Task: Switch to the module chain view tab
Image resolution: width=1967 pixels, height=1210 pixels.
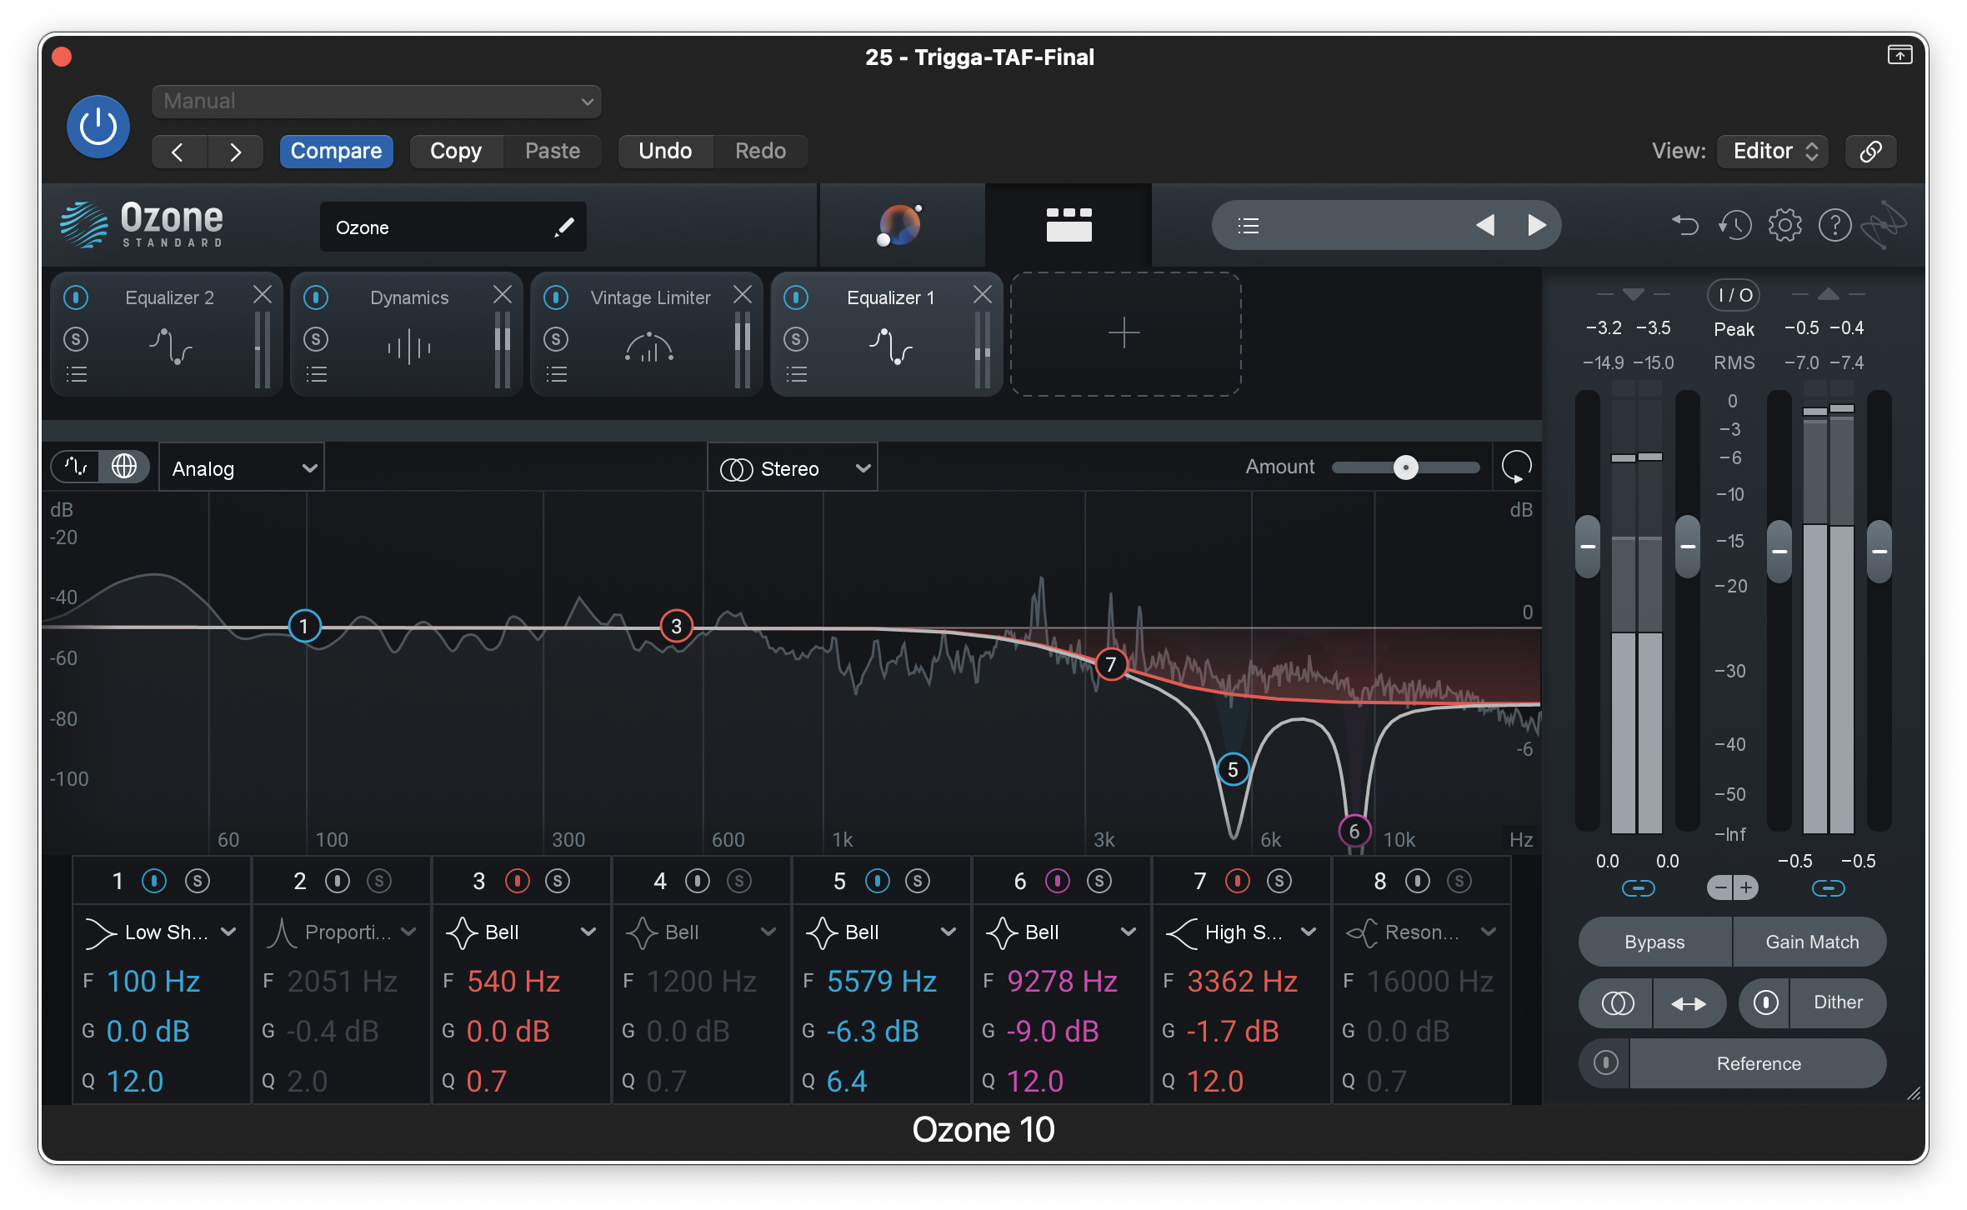Action: point(1069,225)
